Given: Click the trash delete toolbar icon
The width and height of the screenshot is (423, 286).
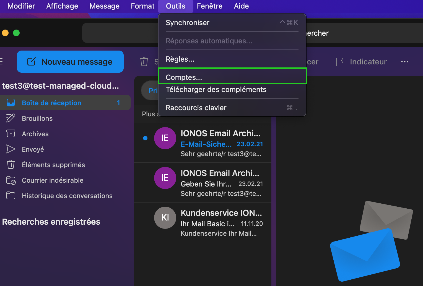Looking at the screenshot, I should tap(144, 62).
